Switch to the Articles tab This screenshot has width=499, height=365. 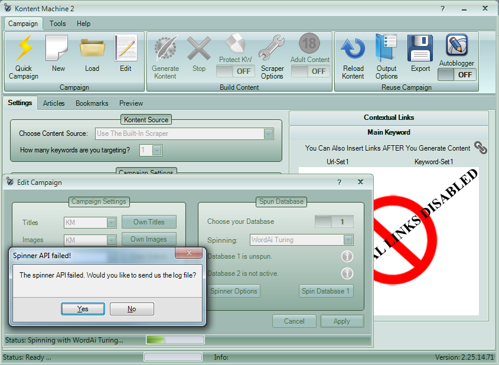(54, 103)
